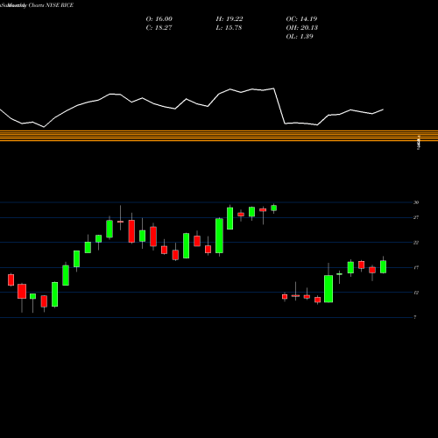Click the price axis label 7
The image size is (438, 438).
tap(415, 317)
